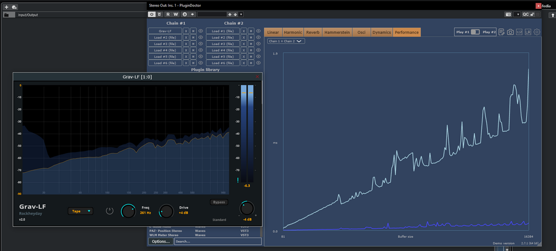The width and height of the screenshot is (556, 251).
Task: Click the Drive knob in Grav-LF
Action: click(166, 211)
